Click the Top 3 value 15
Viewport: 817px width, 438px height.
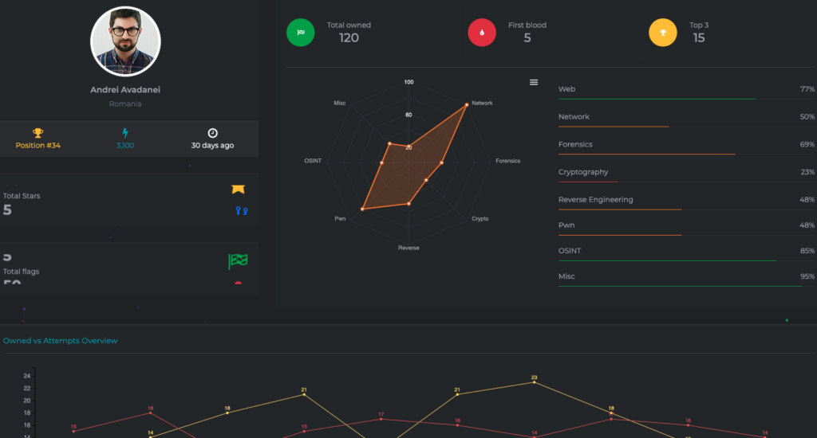(x=699, y=38)
